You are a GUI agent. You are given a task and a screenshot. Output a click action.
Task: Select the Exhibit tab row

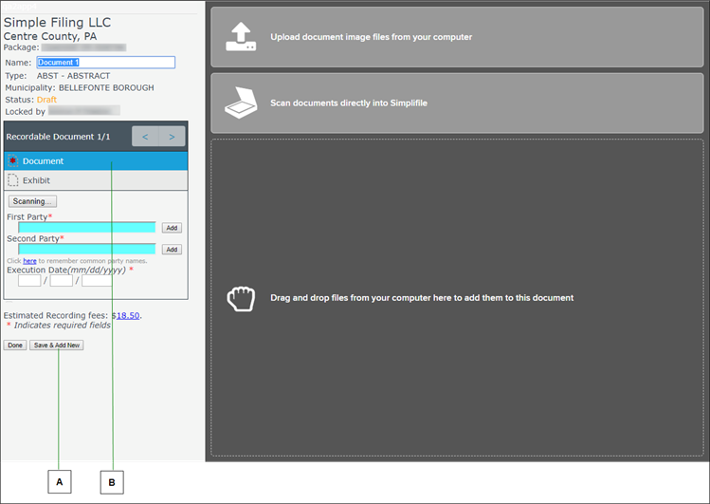[x=96, y=180]
